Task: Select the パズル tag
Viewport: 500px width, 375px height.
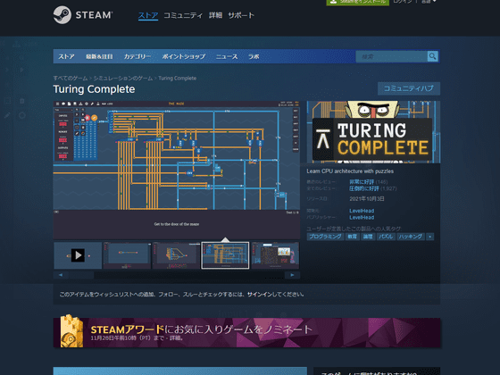Action: [x=386, y=237]
